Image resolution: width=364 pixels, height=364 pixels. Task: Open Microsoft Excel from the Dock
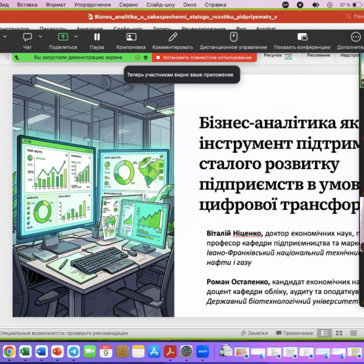[25, 351]
